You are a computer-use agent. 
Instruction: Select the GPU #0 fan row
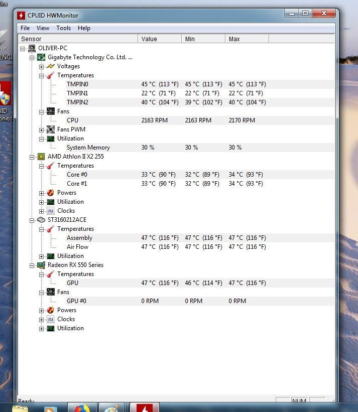(x=176, y=301)
